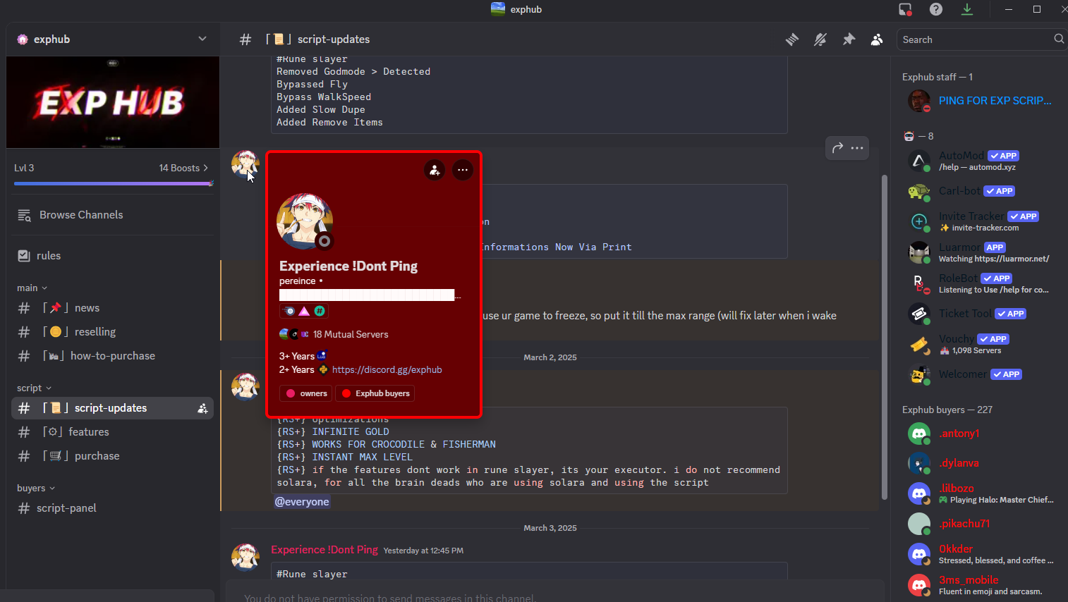Viewport: 1068px width, 602px height.
Task: Click create invite icon on script-updates
Action: (x=202, y=408)
